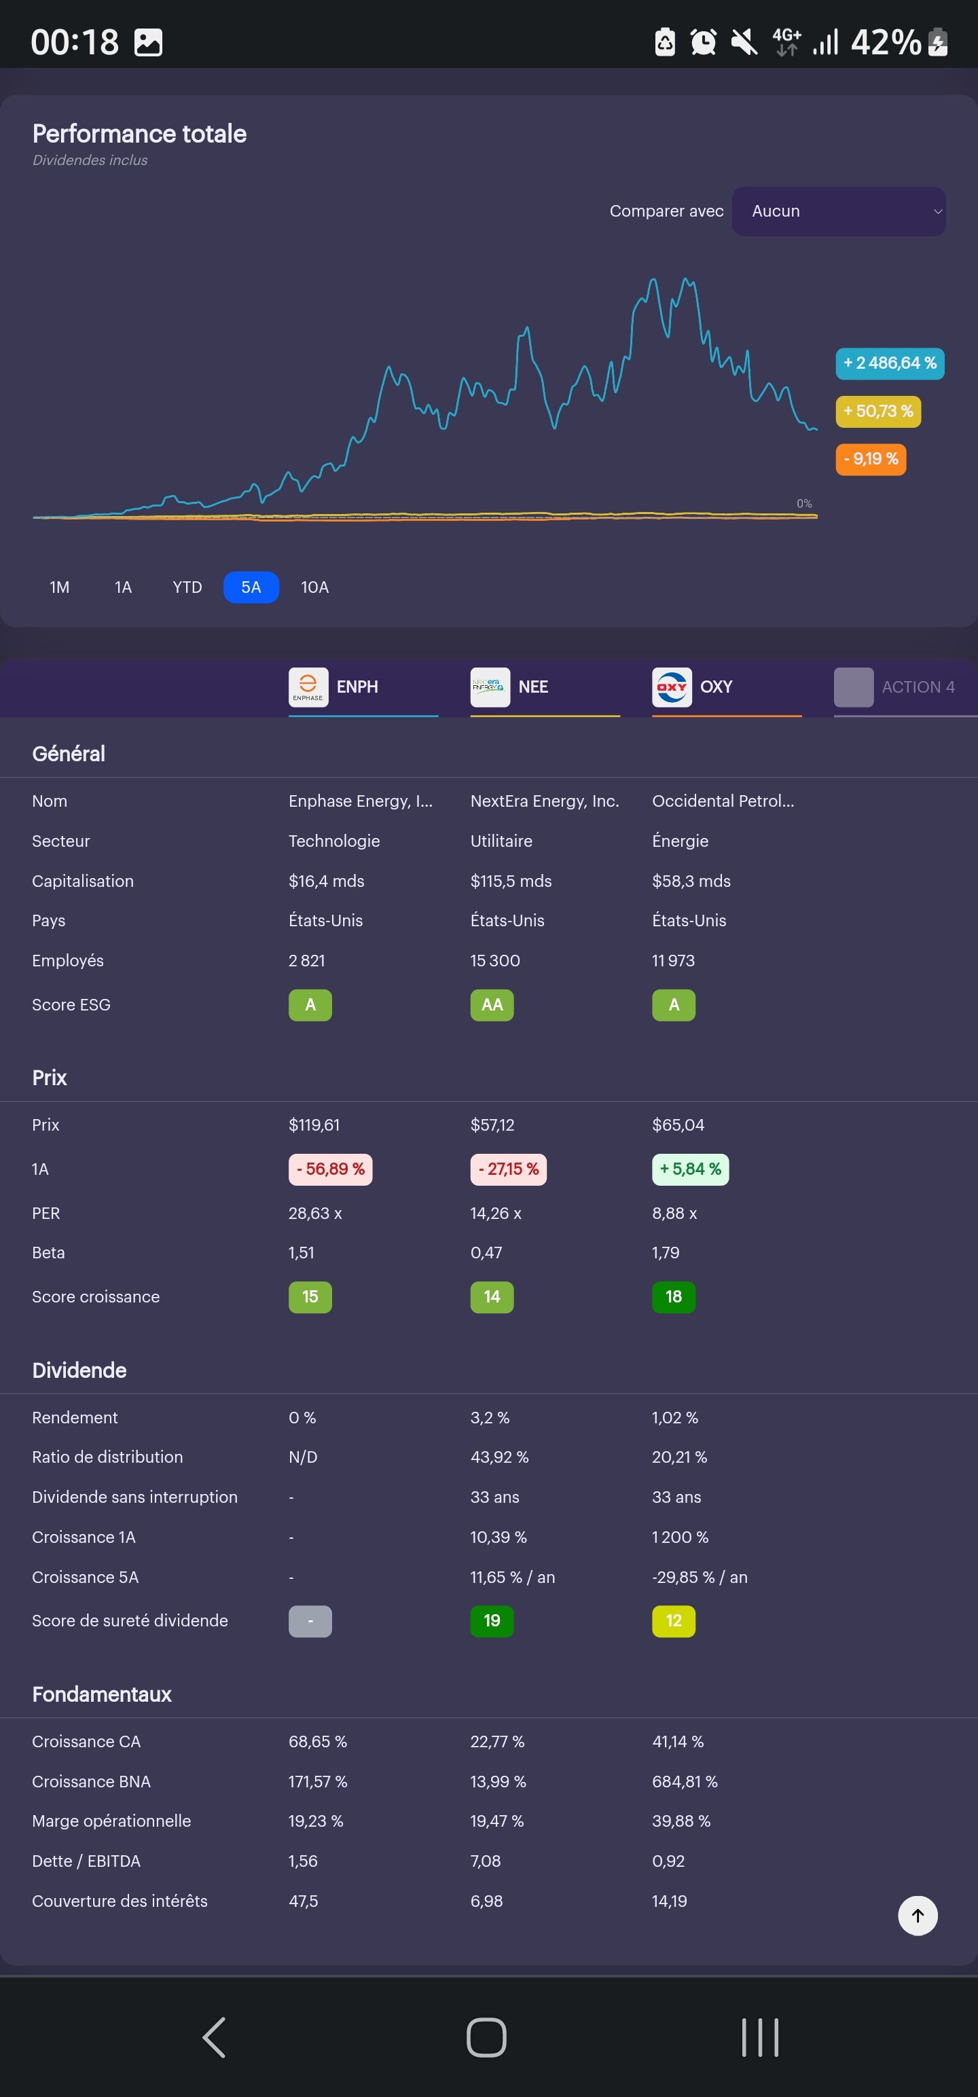Select the 1M time range
This screenshot has width=978, height=2097.
[x=60, y=587]
